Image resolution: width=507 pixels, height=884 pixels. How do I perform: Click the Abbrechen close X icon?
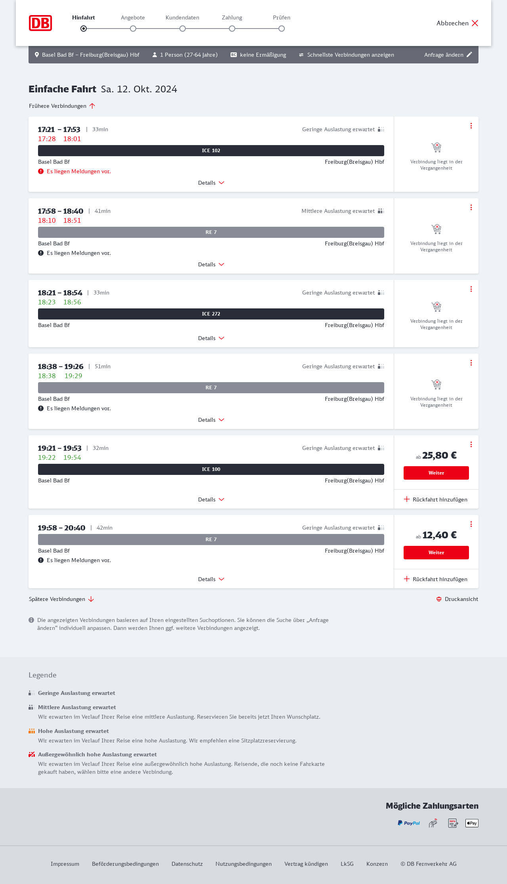[x=475, y=23]
